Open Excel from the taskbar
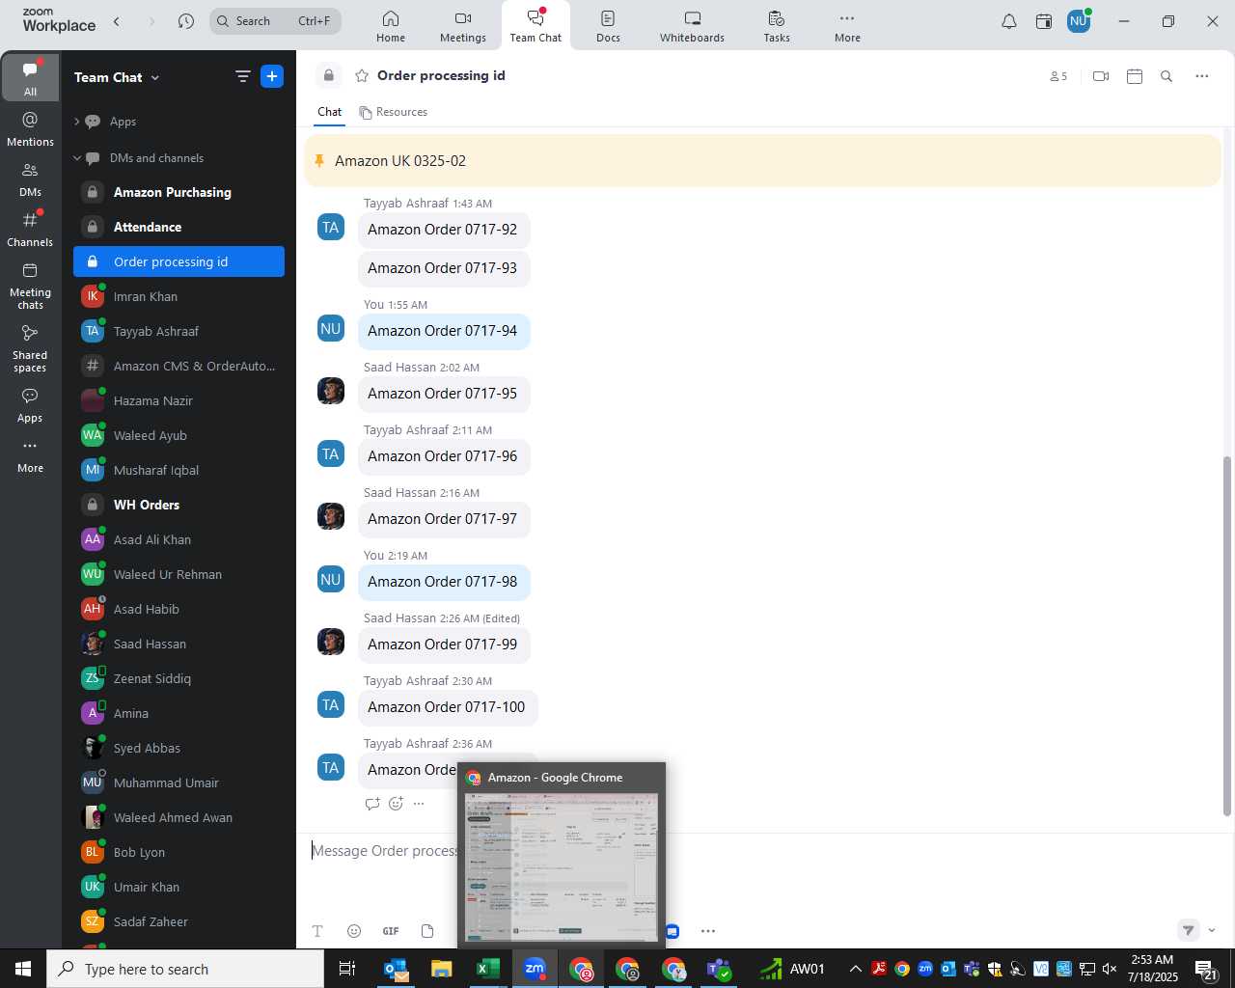Screen dimensions: 1235x988 pyautogui.click(x=488, y=969)
